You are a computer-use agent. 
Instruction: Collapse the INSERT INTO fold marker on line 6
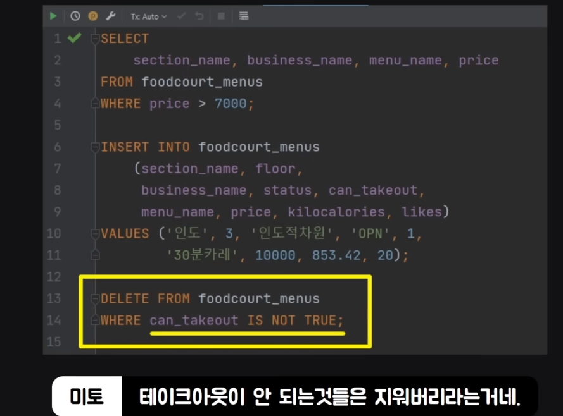(95, 147)
